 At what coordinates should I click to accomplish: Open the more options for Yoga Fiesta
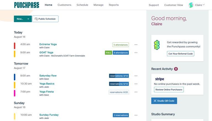pos(136,92)
